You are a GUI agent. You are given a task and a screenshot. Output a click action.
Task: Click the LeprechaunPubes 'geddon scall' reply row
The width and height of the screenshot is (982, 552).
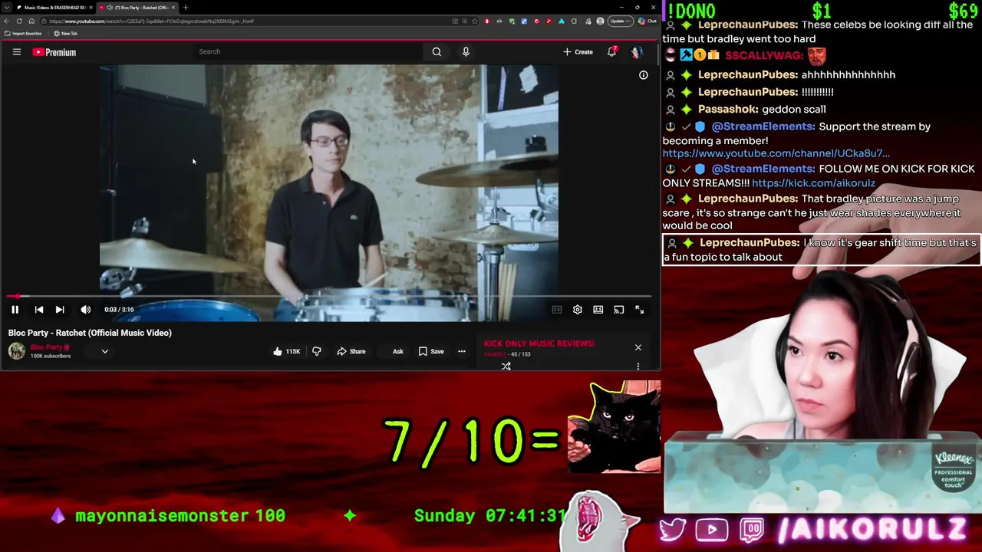click(821, 109)
